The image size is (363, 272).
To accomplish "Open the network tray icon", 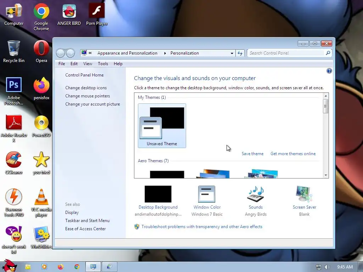I will click(x=319, y=267).
